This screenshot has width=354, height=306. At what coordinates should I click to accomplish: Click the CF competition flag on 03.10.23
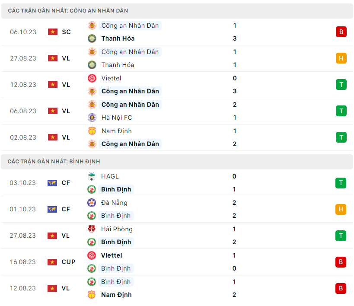coord(52,183)
